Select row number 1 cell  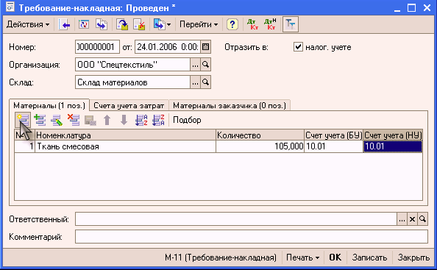click(24, 146)
